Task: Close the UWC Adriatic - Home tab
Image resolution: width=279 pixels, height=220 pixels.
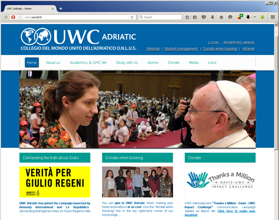Action: pos(53,8)
